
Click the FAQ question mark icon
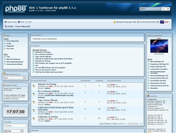[x=19, y=22]
